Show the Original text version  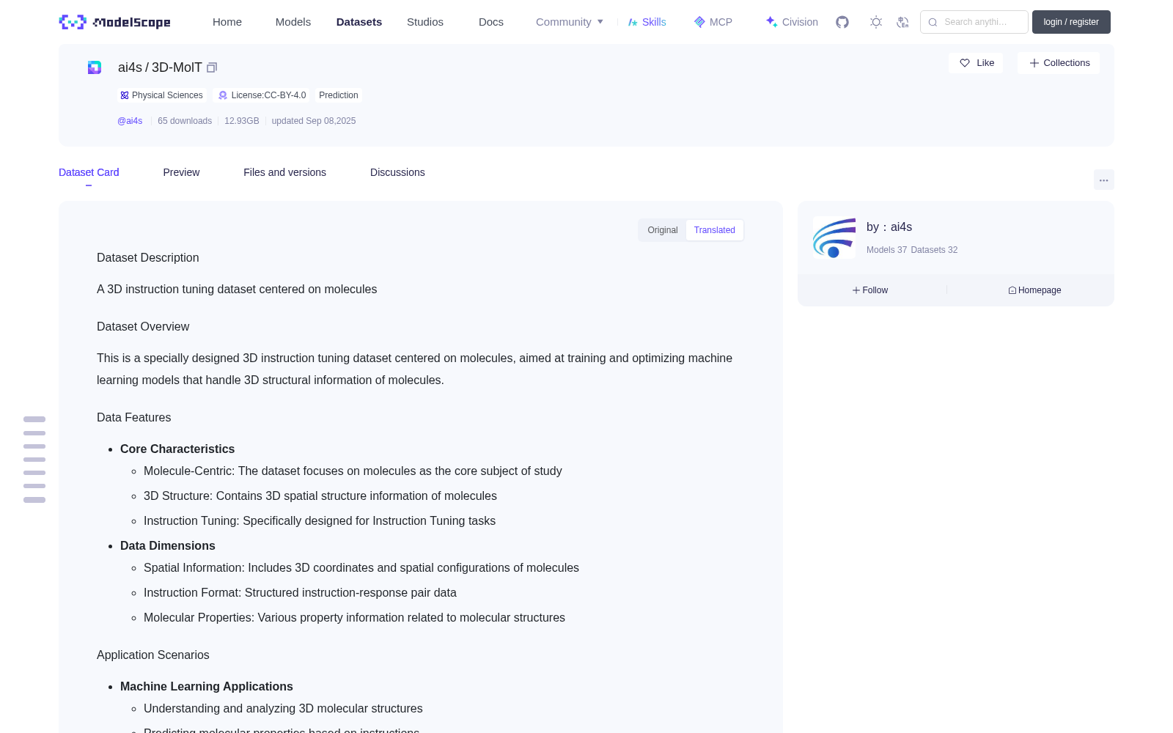point(663,230)
